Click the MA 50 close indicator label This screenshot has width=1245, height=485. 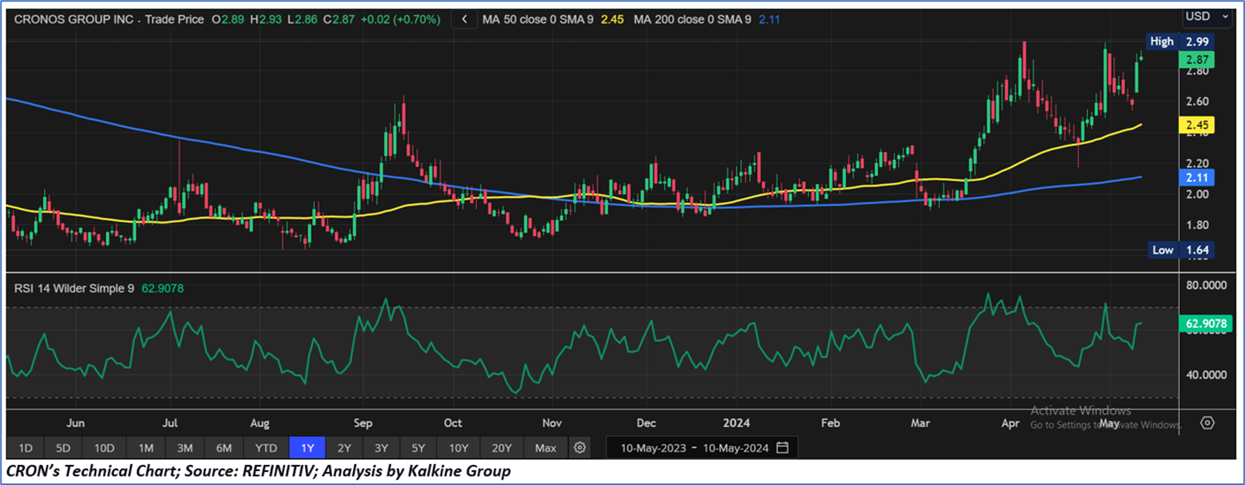coord(537,19)
